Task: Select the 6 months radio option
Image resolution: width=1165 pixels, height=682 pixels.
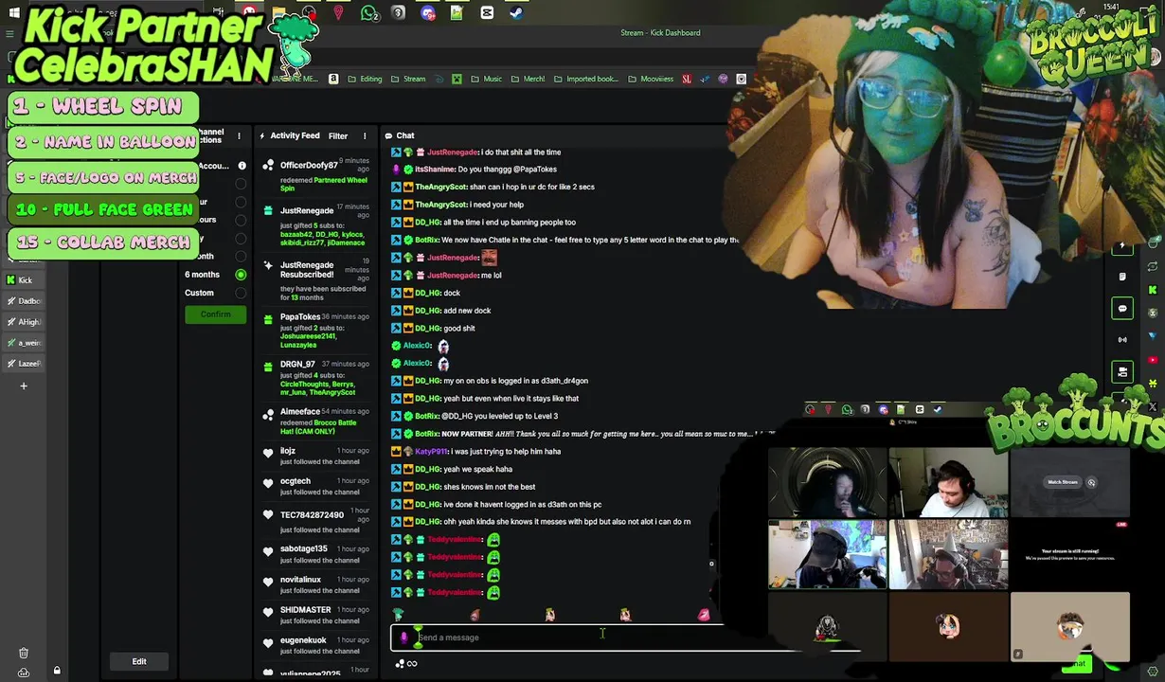Action: click(x=241, y=275)
